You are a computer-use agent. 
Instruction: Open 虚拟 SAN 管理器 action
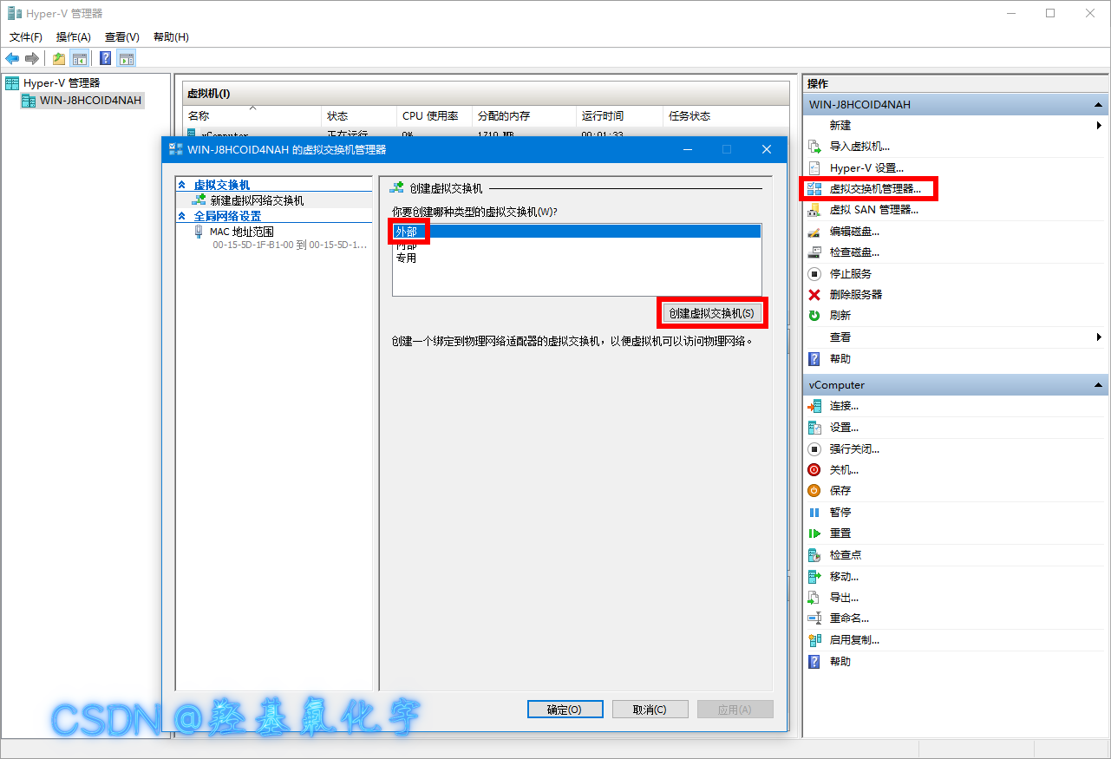pos(873,209)
